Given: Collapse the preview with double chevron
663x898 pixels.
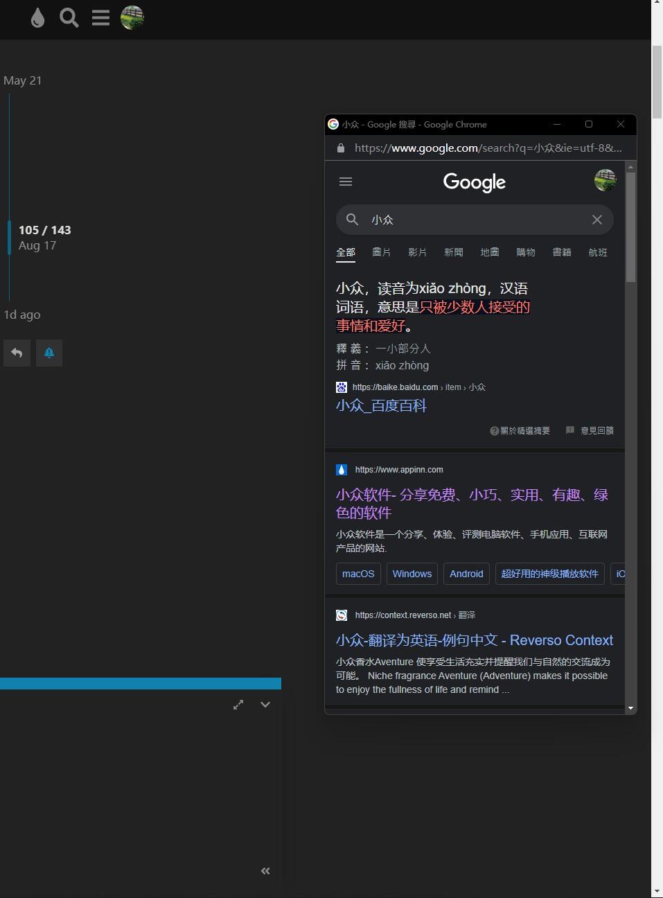Looking at the screenshot, I should pos(265,871).
